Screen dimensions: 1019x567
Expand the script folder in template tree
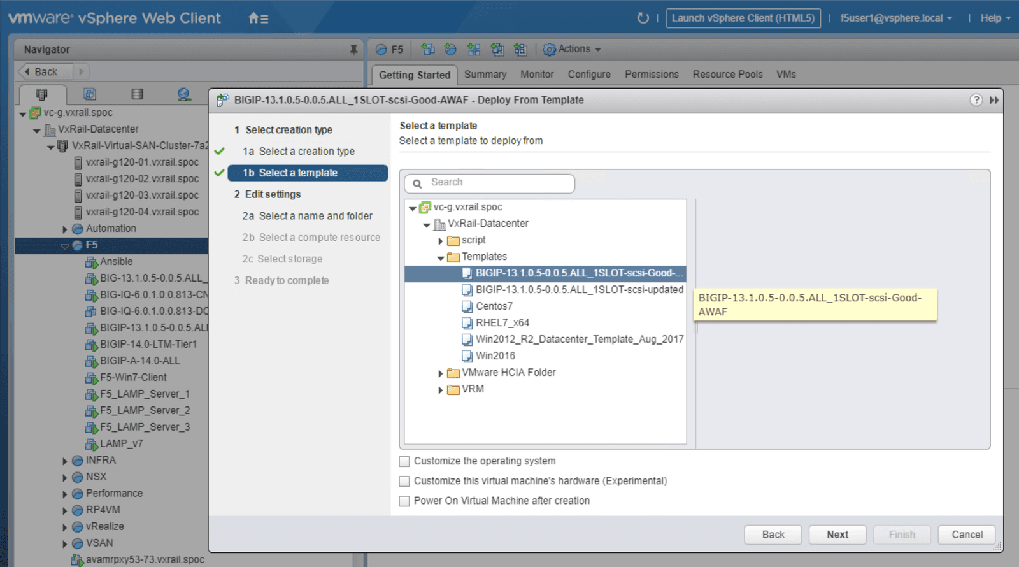coord(440,241)
